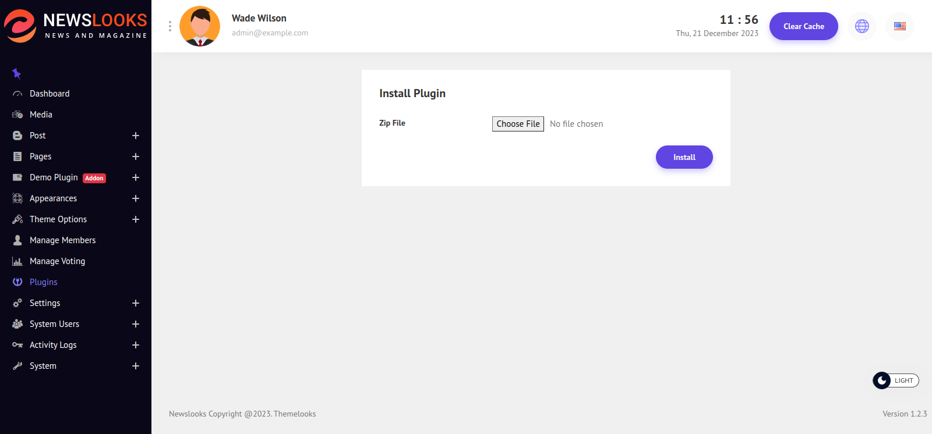The height and width of the screenshot is (434, 932).
Task: Expand the Activity Logs submenu
Action: [x=136, y=345]
